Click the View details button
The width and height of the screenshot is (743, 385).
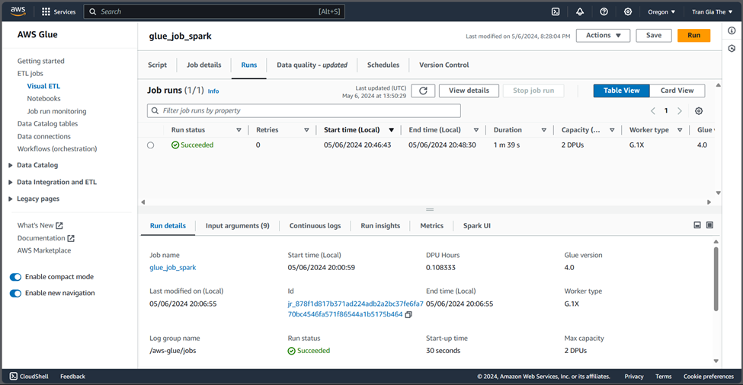(x=469, y=91)
